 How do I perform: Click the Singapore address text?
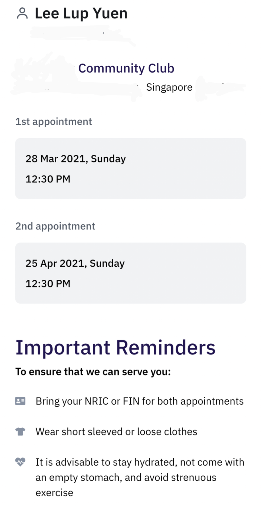click(169, 87)
